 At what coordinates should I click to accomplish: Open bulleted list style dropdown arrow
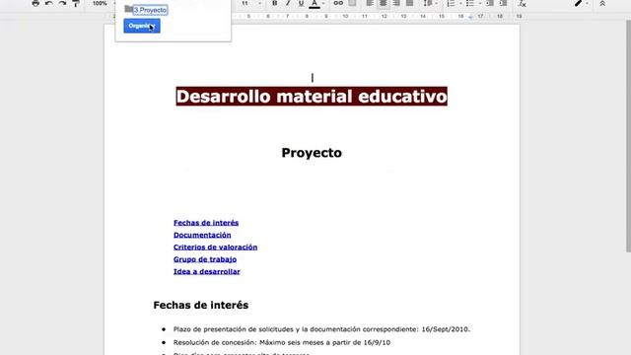480,4
